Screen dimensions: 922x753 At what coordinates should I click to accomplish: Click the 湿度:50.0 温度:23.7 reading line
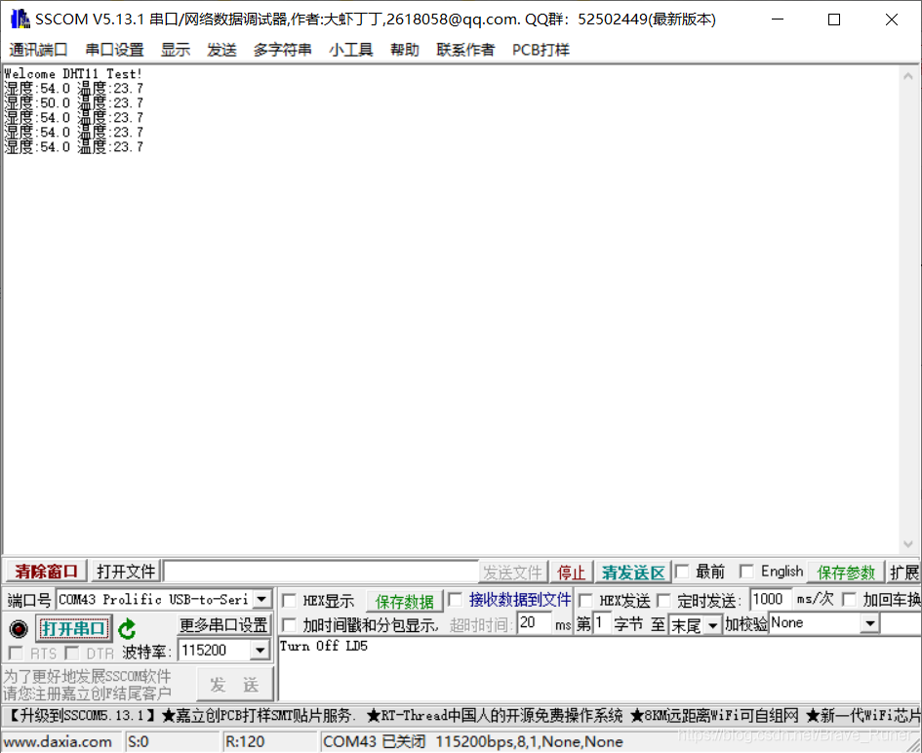coord(73,102)
